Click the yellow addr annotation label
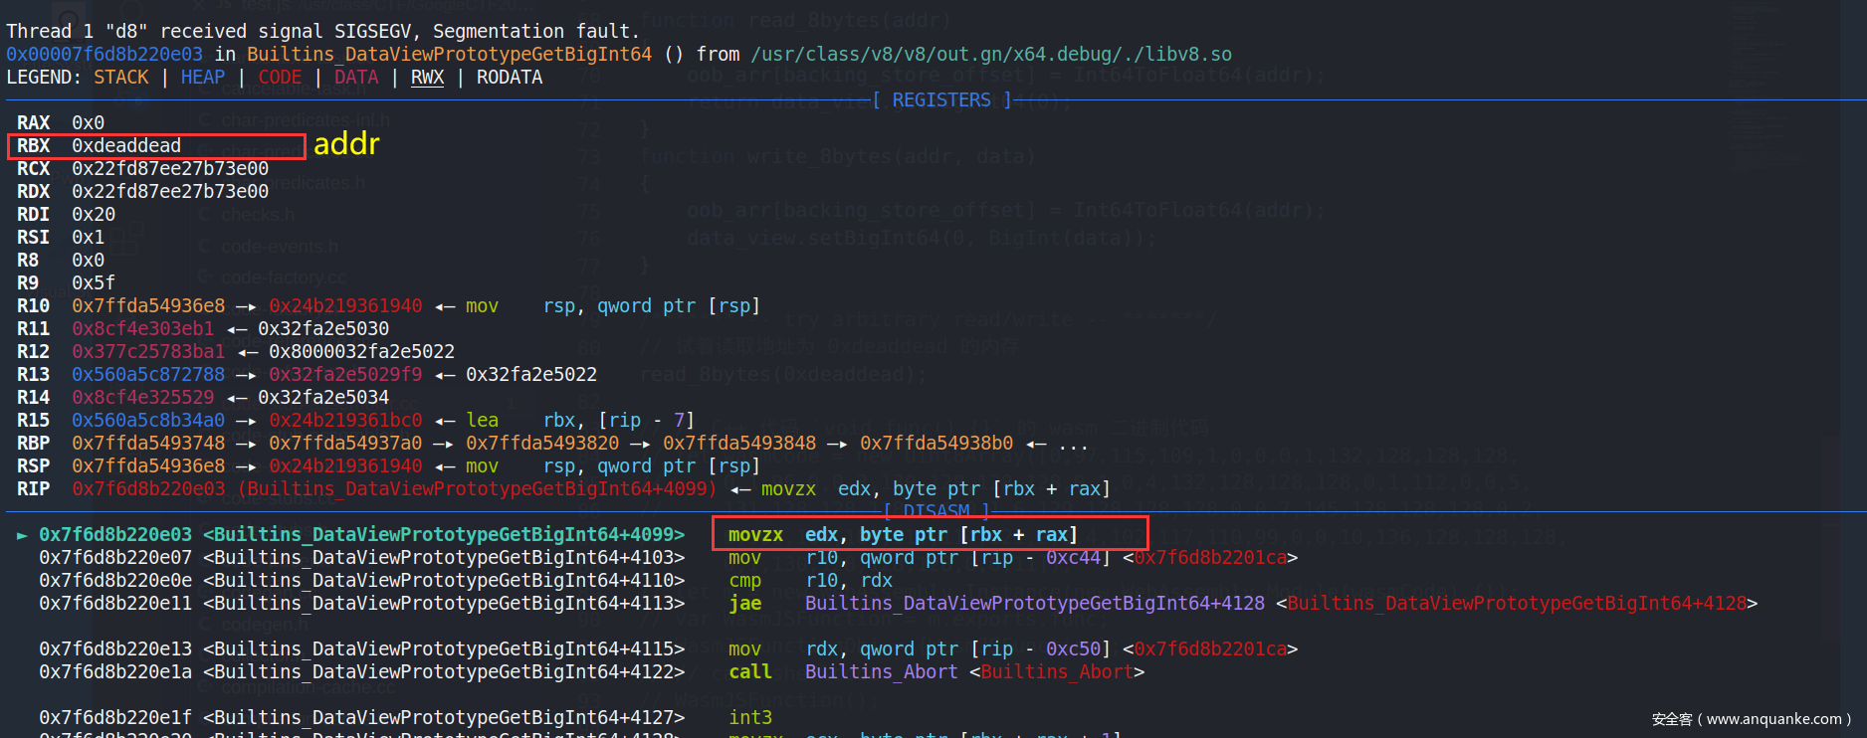The width and height of the screenshot is (1867, 738). pos(346,144)
